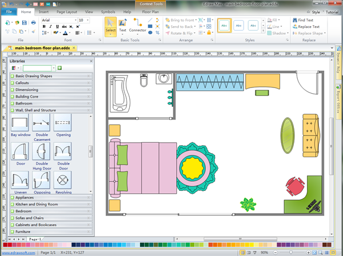
Task: Select the Bay window shape
Action: click(19, 122)
